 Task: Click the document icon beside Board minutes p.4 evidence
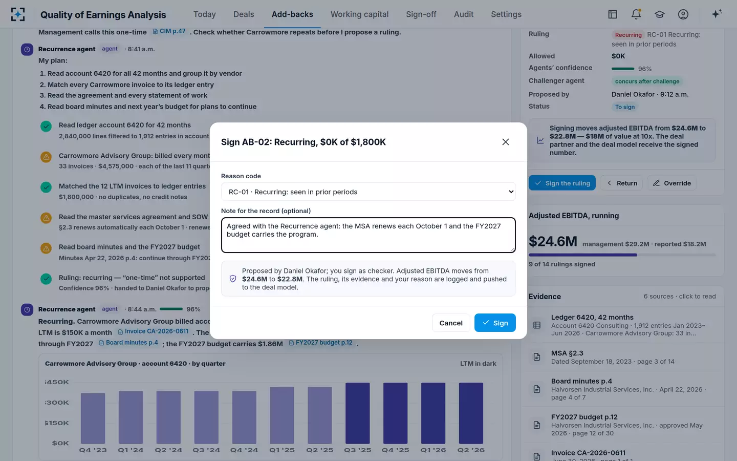(537, 389)
